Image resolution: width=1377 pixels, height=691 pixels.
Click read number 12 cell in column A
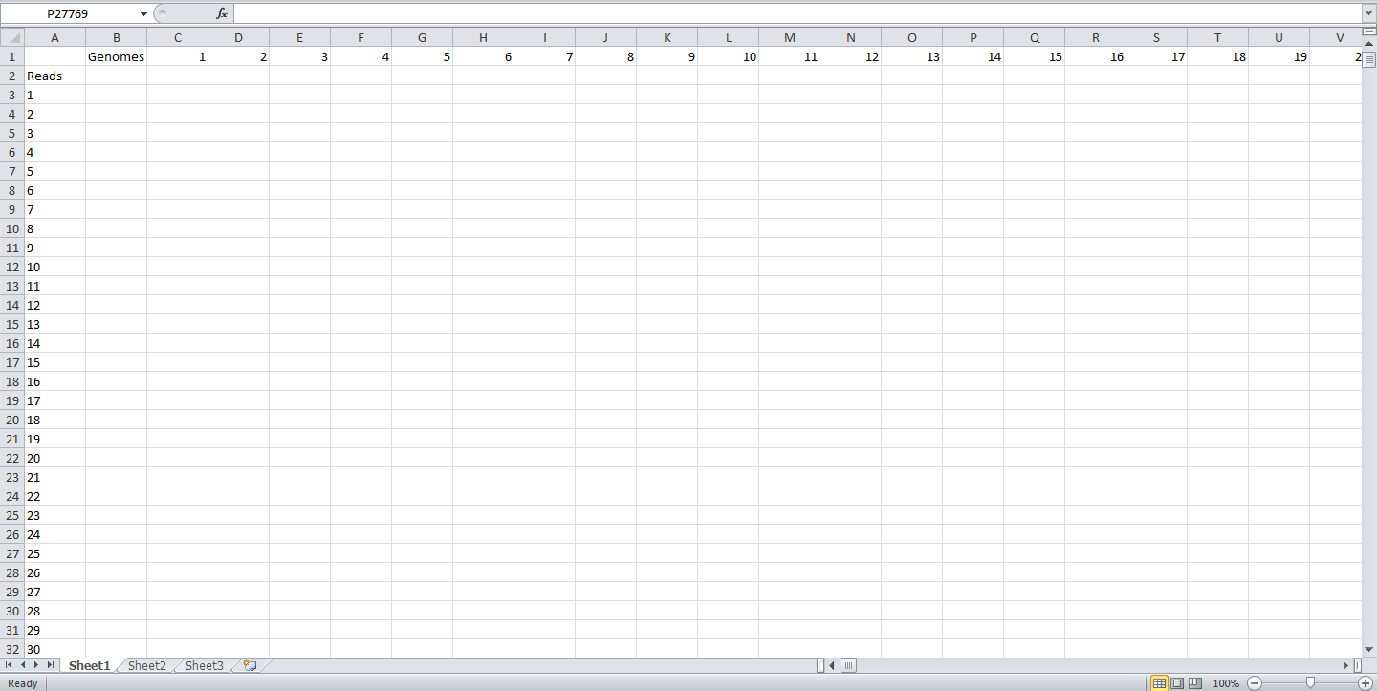[x=55, y=305]
